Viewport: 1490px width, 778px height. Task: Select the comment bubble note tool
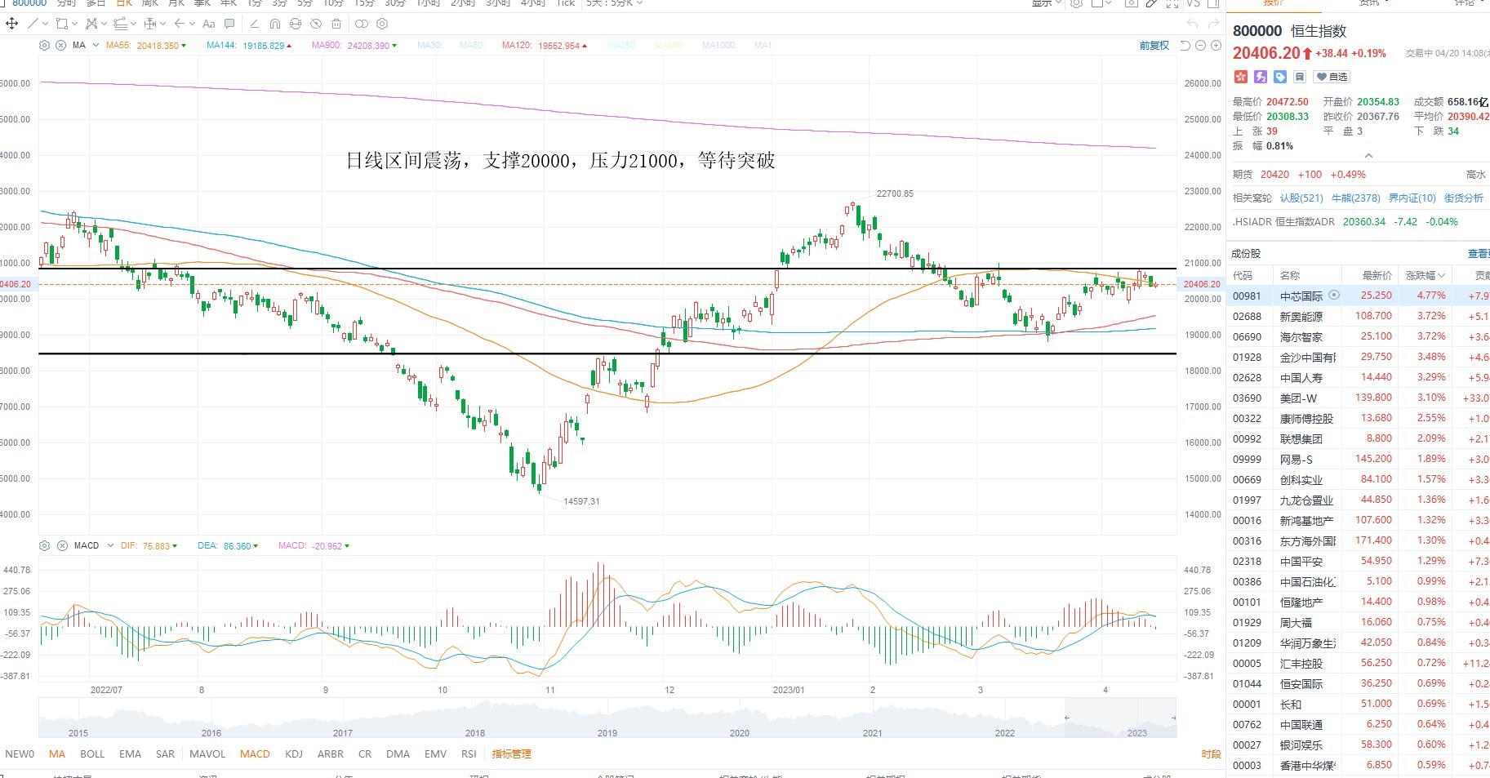click(229, 24)
